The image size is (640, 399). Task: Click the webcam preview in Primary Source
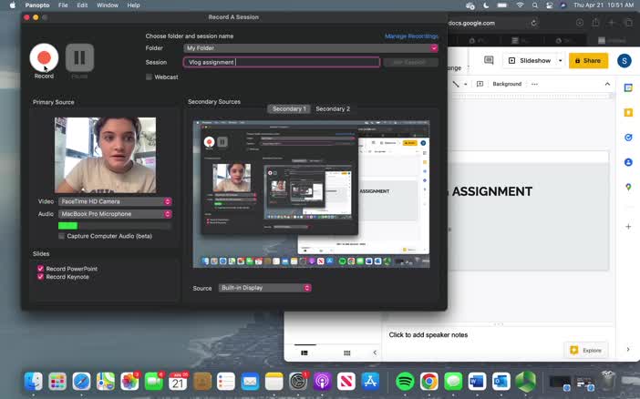(x=106, y=155)
